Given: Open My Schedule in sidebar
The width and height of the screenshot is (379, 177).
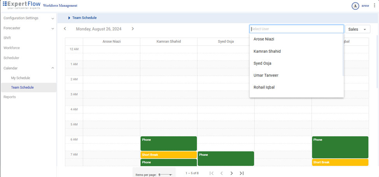Looking at the screenshot, I should pos(21,78).
